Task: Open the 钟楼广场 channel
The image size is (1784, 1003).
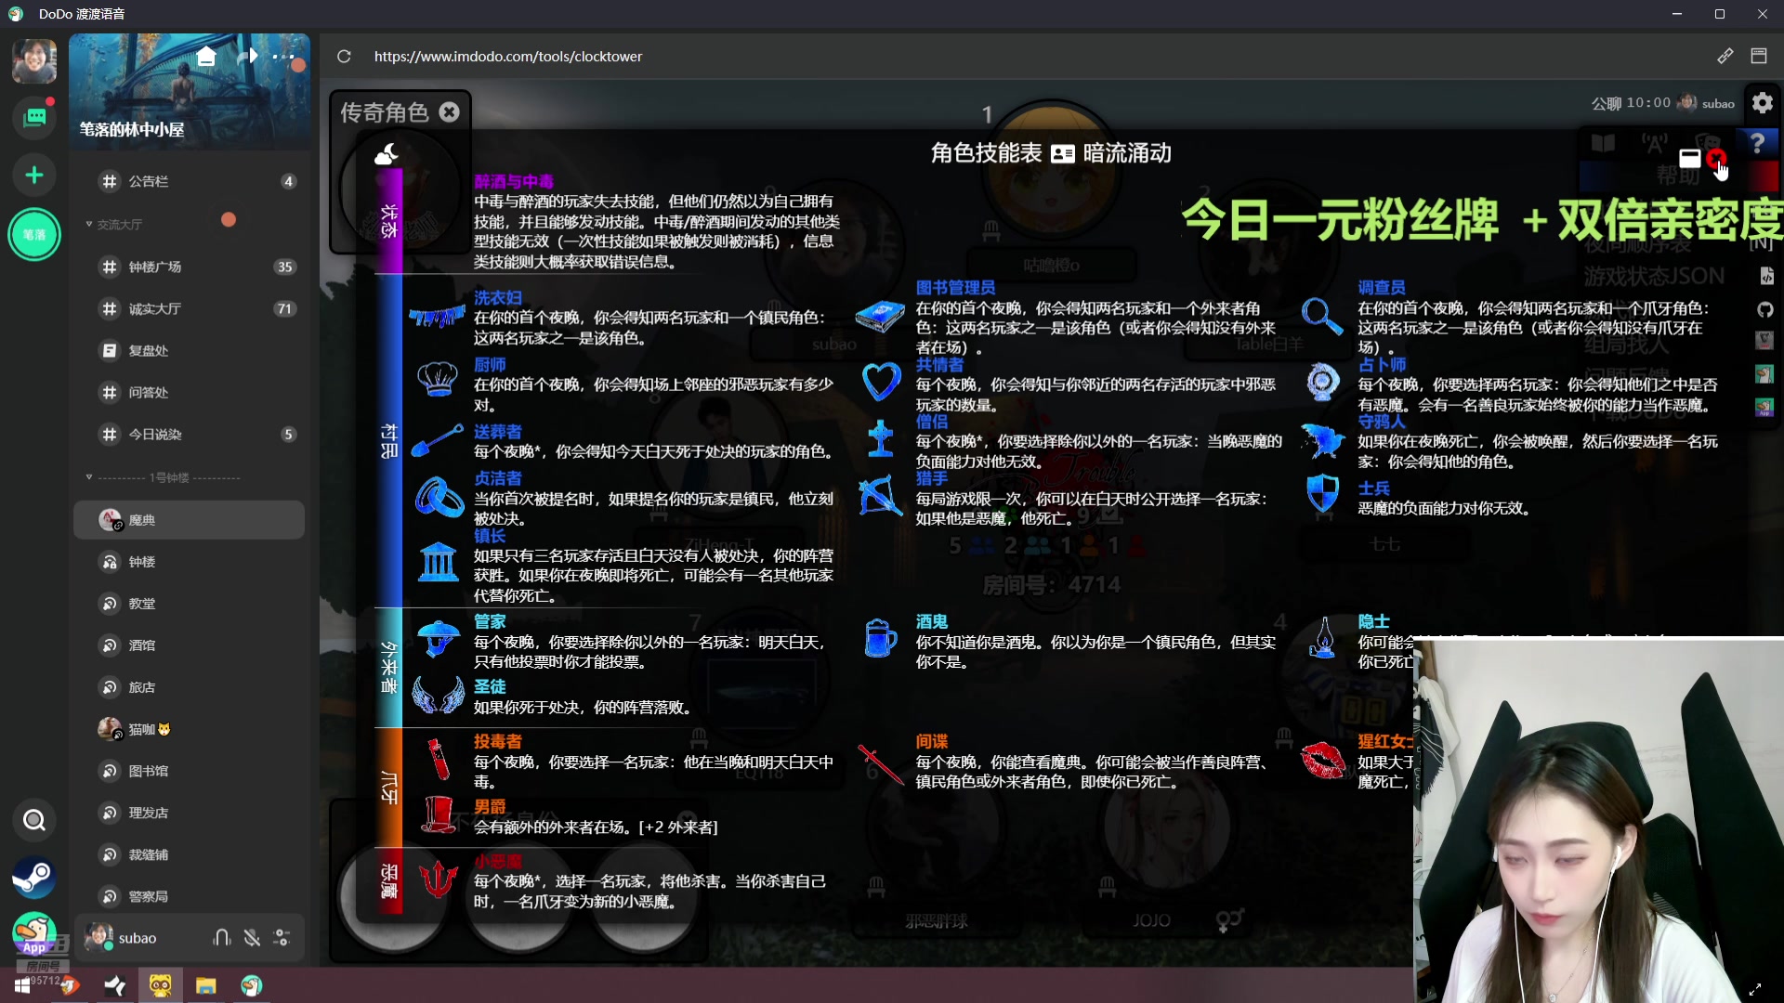Action: 189,267
